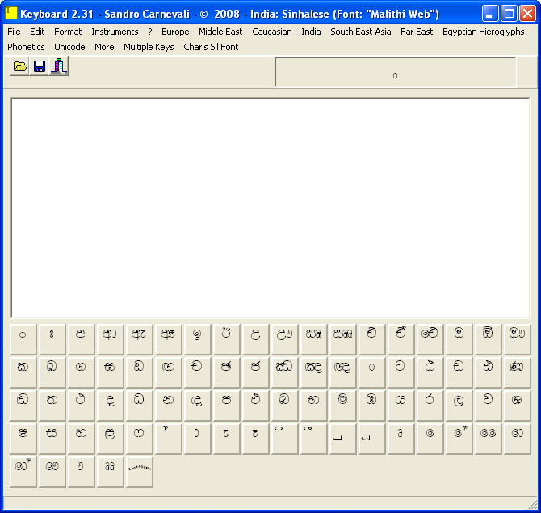Viewport: 541px width, 513px height.
Task: Insert the vowel sign ා key
Action: pos(197,439)
